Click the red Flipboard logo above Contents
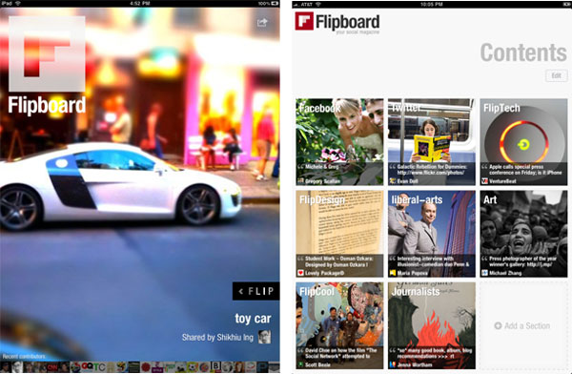572x374 pixels. [304, 21]
